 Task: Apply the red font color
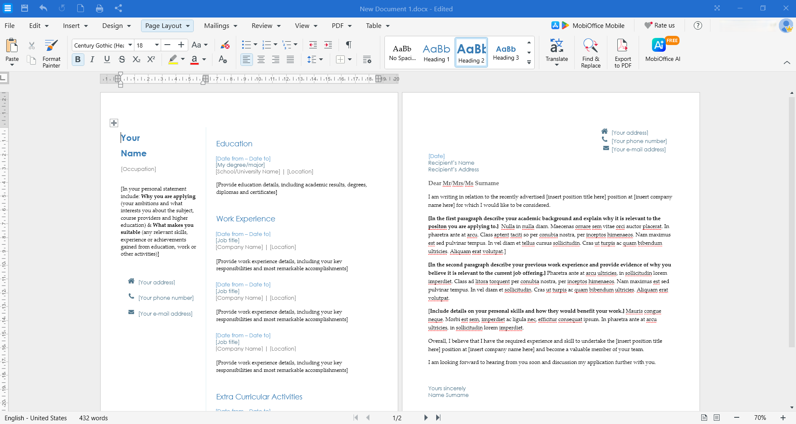[x=194, y=60]
